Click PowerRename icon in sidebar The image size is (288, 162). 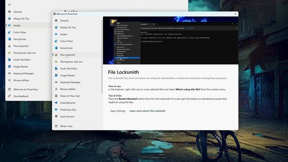56,103
